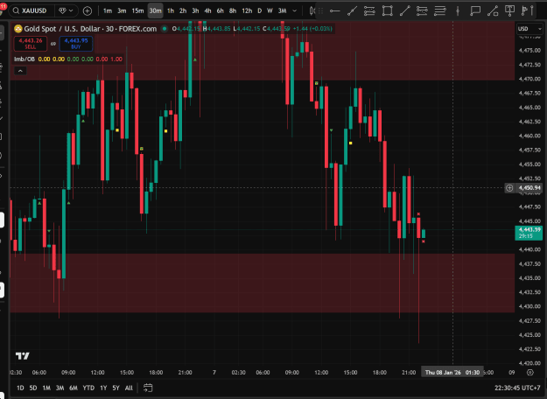Select the highlighted 30m timeframe
The height and width of the screenshot is (399, 547).
[x=155, y=10]
